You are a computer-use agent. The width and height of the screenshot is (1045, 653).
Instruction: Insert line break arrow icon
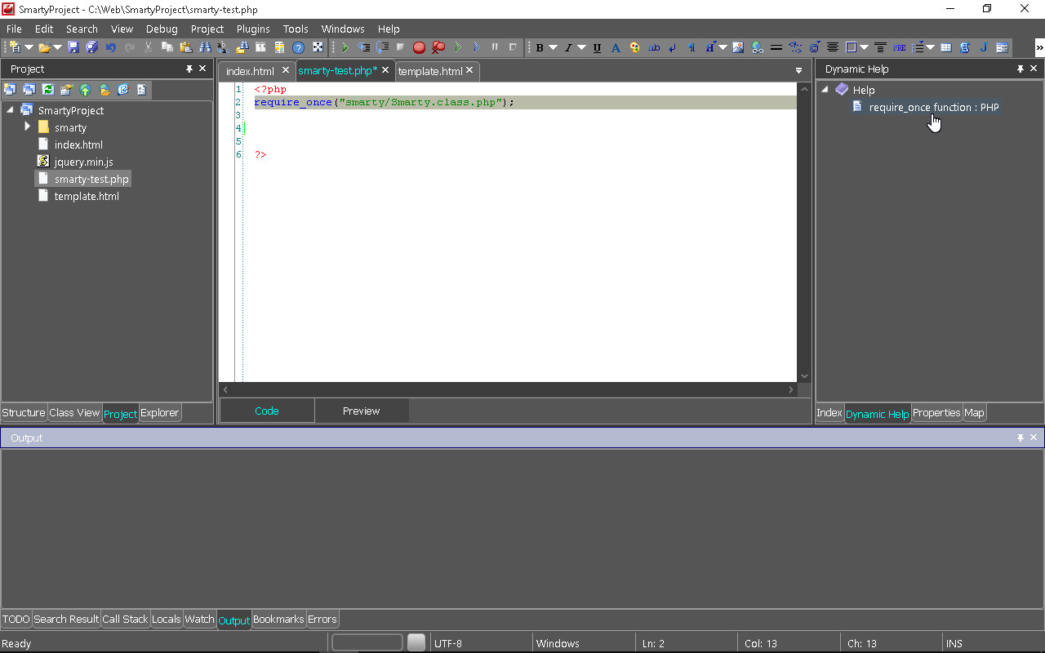click(673, 47)
